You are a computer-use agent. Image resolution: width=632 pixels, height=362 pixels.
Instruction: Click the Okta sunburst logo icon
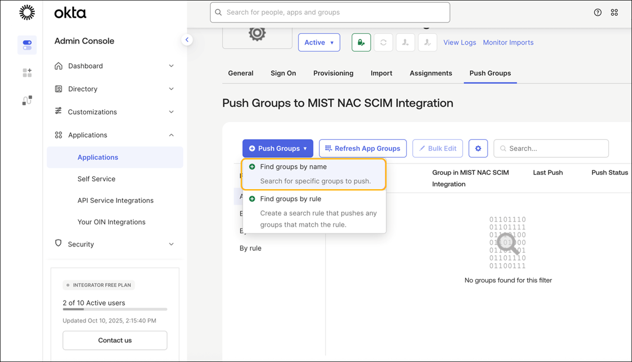(x=27, y=13)
